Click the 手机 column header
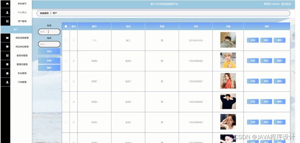 coord(195,26)
